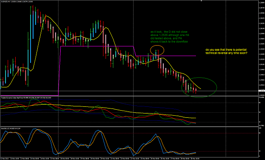Select the AUDNZD,H4 chart header text
The image size is (265, 160).
click(17, 2)
